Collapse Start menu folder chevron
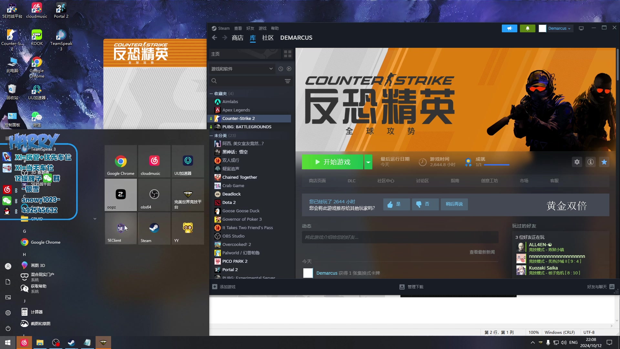This screenshot has height=349, width=620. (x=95, y=219)
